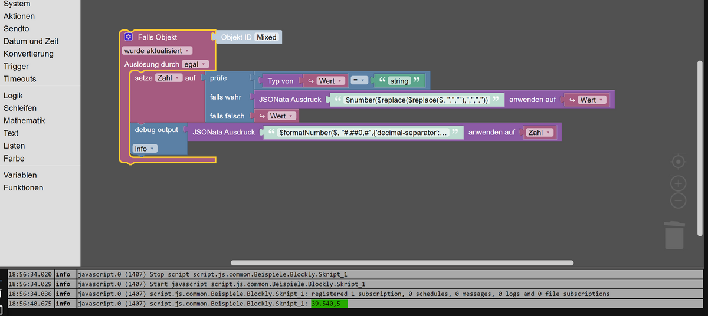The image size is (708, 316).
Task: Open the Timeouts category
Action: tap(19, 78)
